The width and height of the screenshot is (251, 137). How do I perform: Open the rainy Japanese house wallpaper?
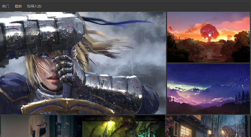[206, 126]
